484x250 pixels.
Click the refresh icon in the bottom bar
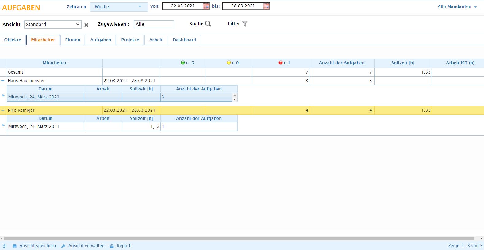pos(5,246)
